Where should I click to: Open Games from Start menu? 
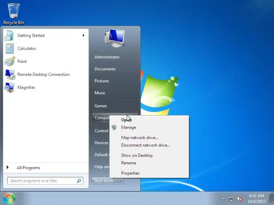[x=101, y=106]
